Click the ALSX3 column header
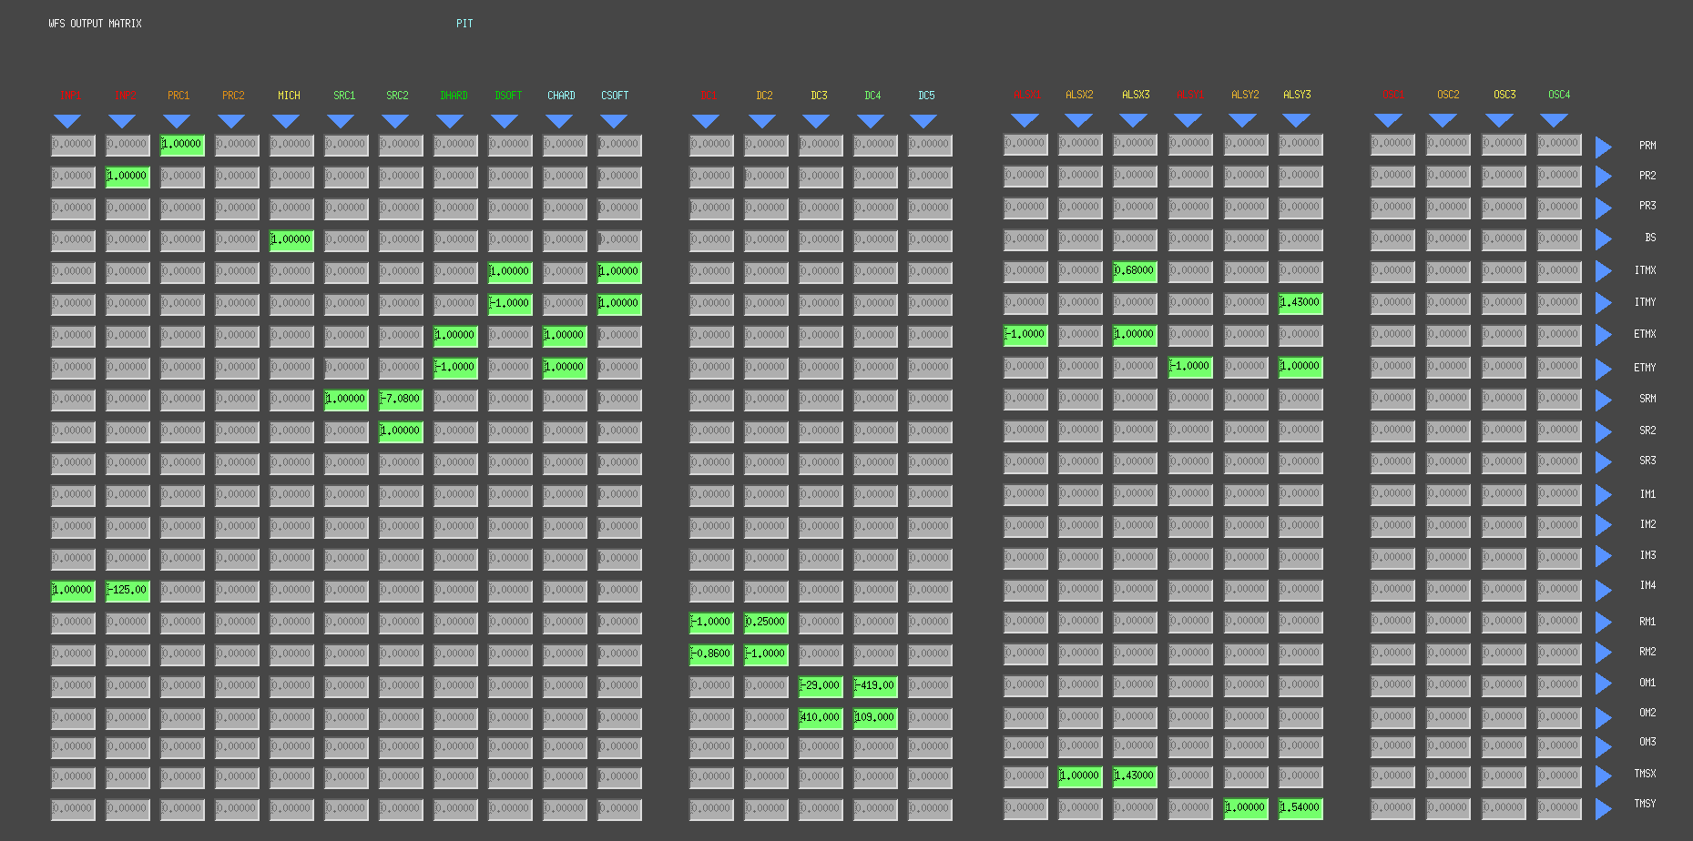The image size is (1693, 841). tap(1136, 95)
